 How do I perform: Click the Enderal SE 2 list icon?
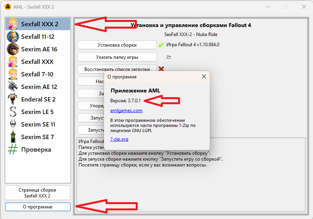[13, 99]
